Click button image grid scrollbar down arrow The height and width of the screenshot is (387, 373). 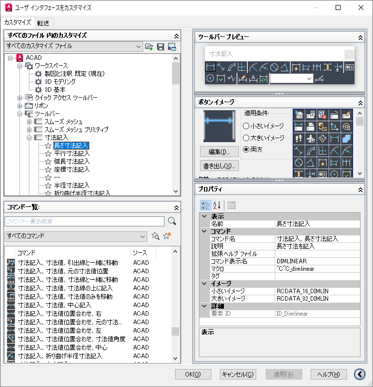(360, 174)
